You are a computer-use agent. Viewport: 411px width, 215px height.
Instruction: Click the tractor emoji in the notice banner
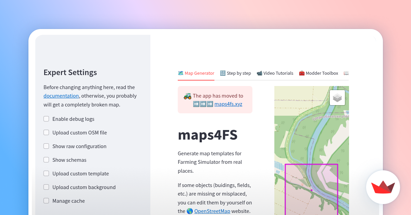click(187, 96)
